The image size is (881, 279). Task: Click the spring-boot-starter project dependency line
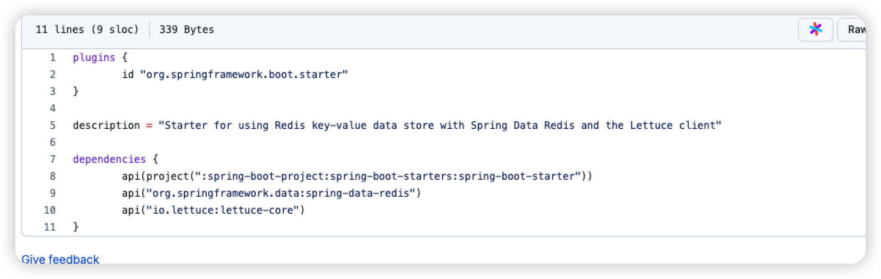357,176
